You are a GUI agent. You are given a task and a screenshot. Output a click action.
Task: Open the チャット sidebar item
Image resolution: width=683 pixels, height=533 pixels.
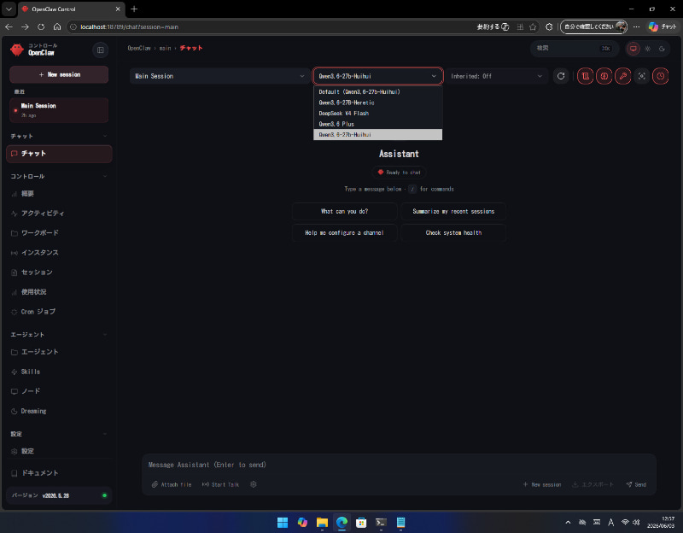point(59,154)
